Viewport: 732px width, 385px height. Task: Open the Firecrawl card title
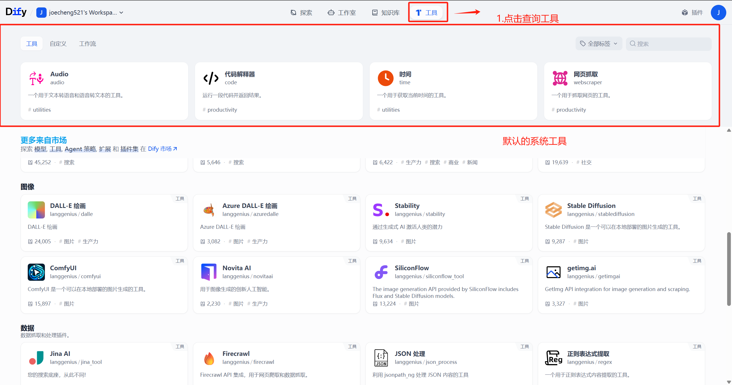click(236, 354)
